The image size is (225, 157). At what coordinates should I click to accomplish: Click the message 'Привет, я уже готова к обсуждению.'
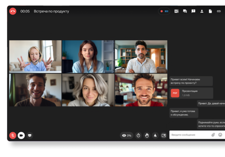click(x=184, y=113)
